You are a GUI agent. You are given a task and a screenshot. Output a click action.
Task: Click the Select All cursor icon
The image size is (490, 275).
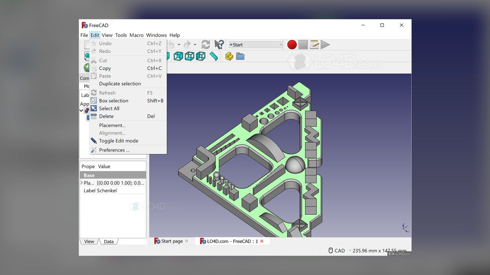[94, 108]
